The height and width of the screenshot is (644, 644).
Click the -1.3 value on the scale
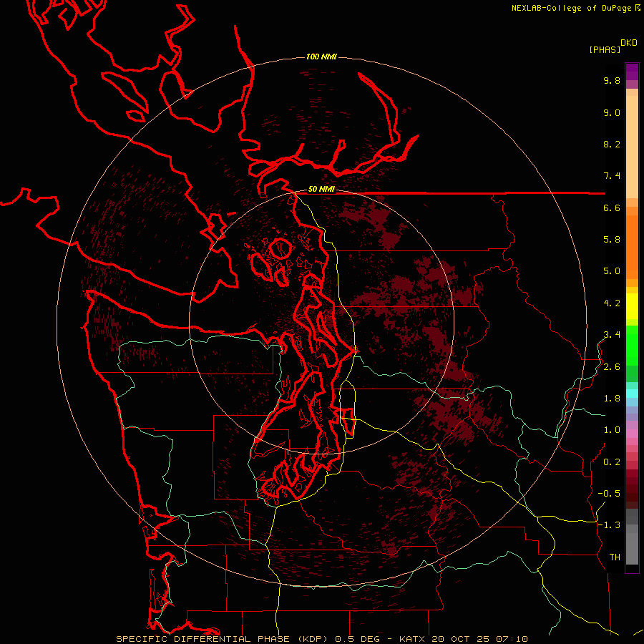point(609,525)
